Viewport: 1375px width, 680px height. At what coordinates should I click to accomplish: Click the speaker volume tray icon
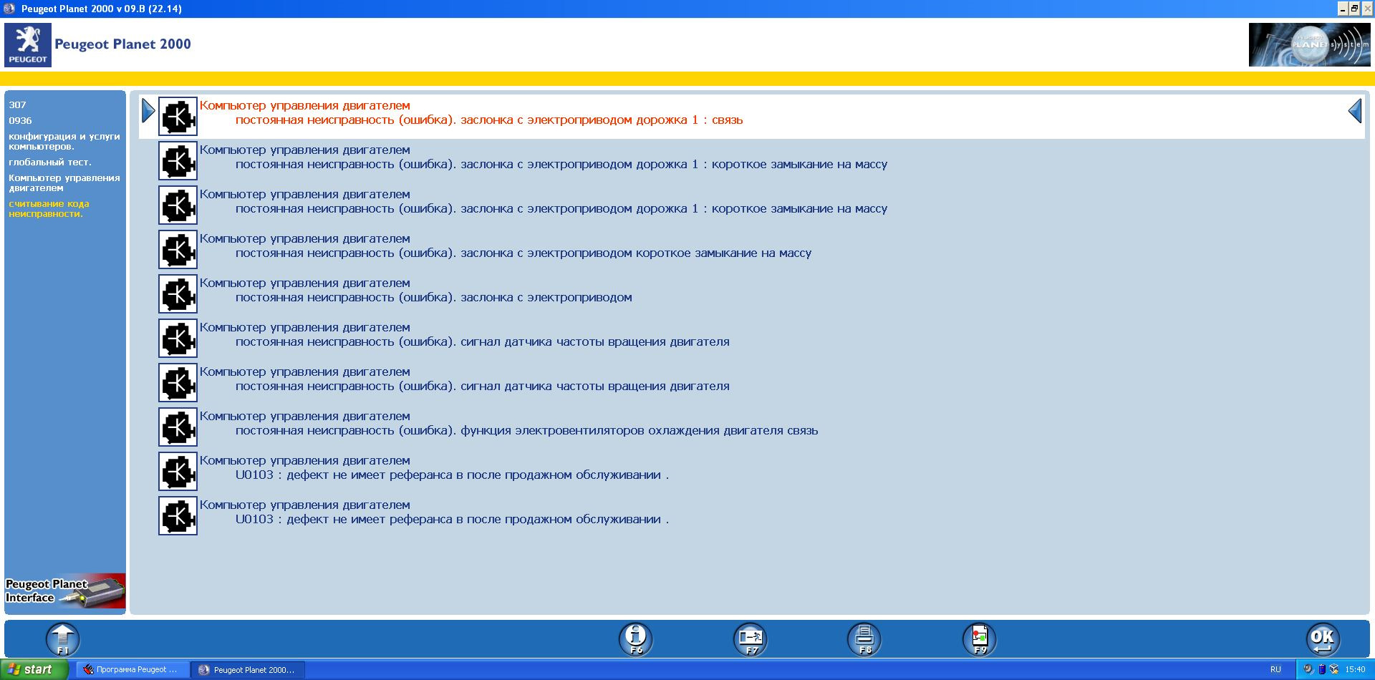pyautogui.click(x=1308, y=670)
